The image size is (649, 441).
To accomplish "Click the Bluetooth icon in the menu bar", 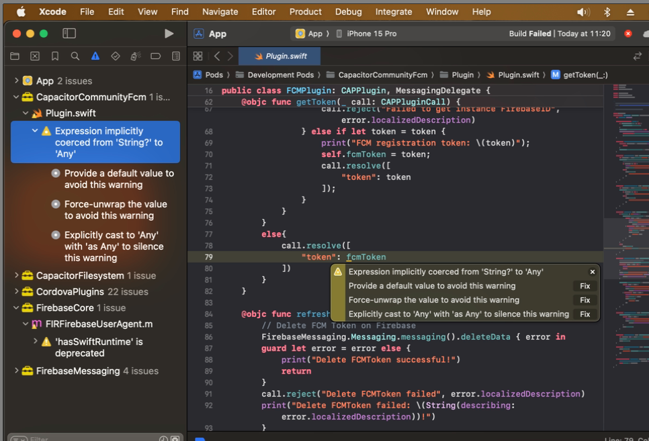I will pos(607,12).
